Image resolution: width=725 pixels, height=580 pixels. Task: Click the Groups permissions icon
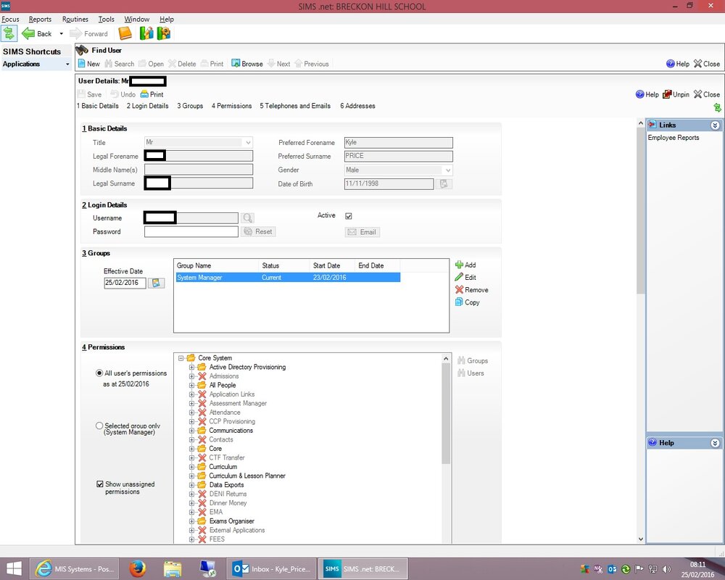[x=461, y=360]
